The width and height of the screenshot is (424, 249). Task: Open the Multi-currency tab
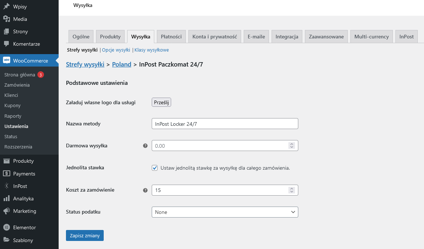point(372,37)
